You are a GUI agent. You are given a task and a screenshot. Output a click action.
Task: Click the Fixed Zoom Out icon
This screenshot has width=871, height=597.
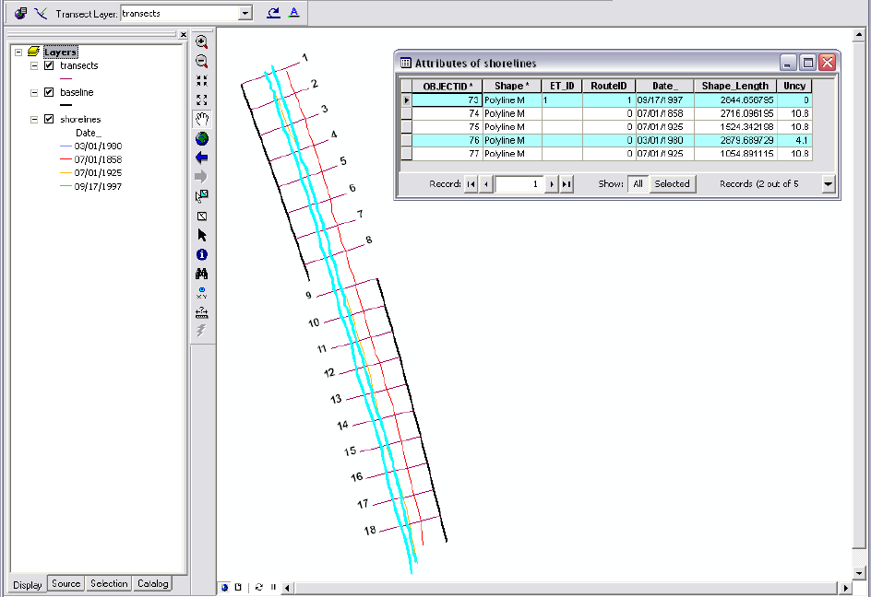[x=202, y=99]
